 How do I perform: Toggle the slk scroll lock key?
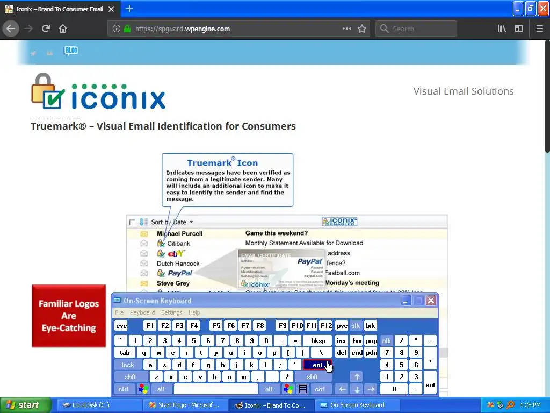tap(356, 325)
